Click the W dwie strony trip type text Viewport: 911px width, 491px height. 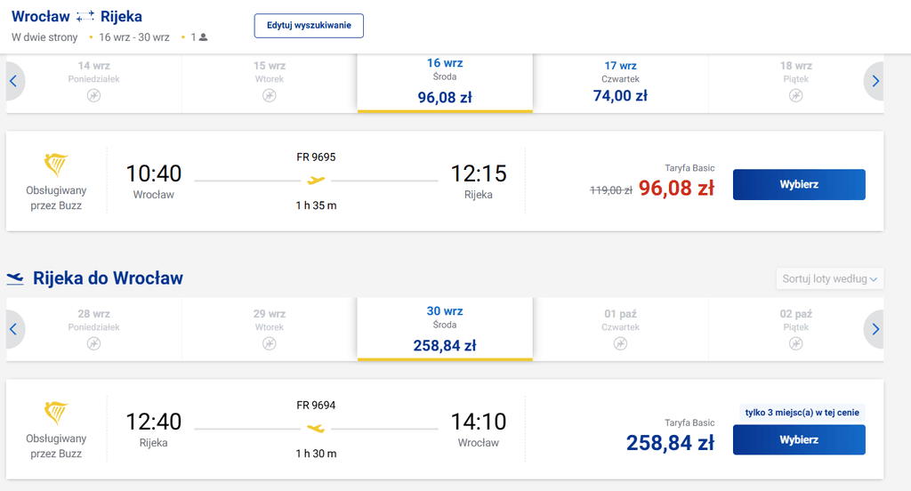[x=44, y=37]
